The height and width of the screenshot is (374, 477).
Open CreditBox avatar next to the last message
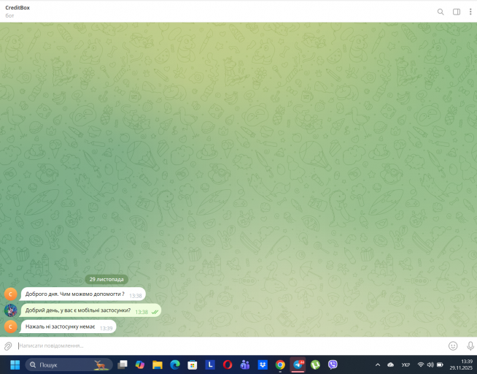click(x=11, y=327)
